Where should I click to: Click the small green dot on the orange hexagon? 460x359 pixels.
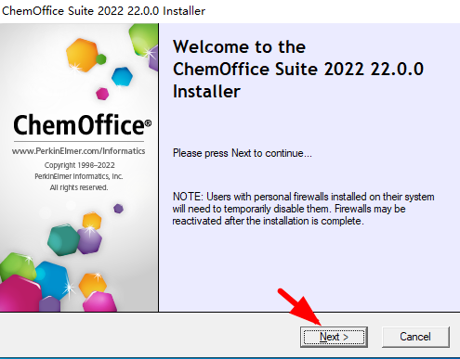pyautogui.click(x=101, y=59)
